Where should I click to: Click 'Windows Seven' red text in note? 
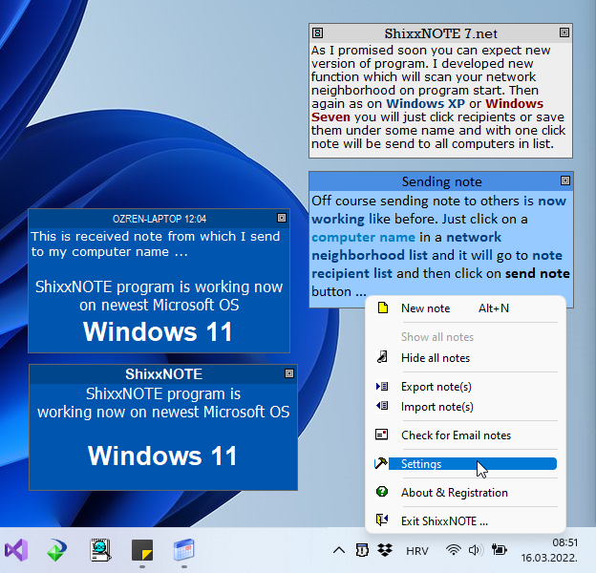click(x=427, y=110)
